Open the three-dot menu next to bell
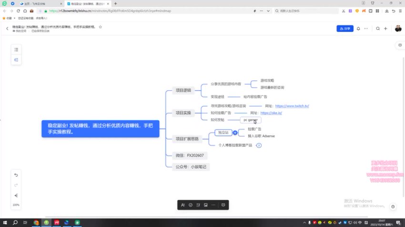Screen dimensions: 405x227 (366, 28)
